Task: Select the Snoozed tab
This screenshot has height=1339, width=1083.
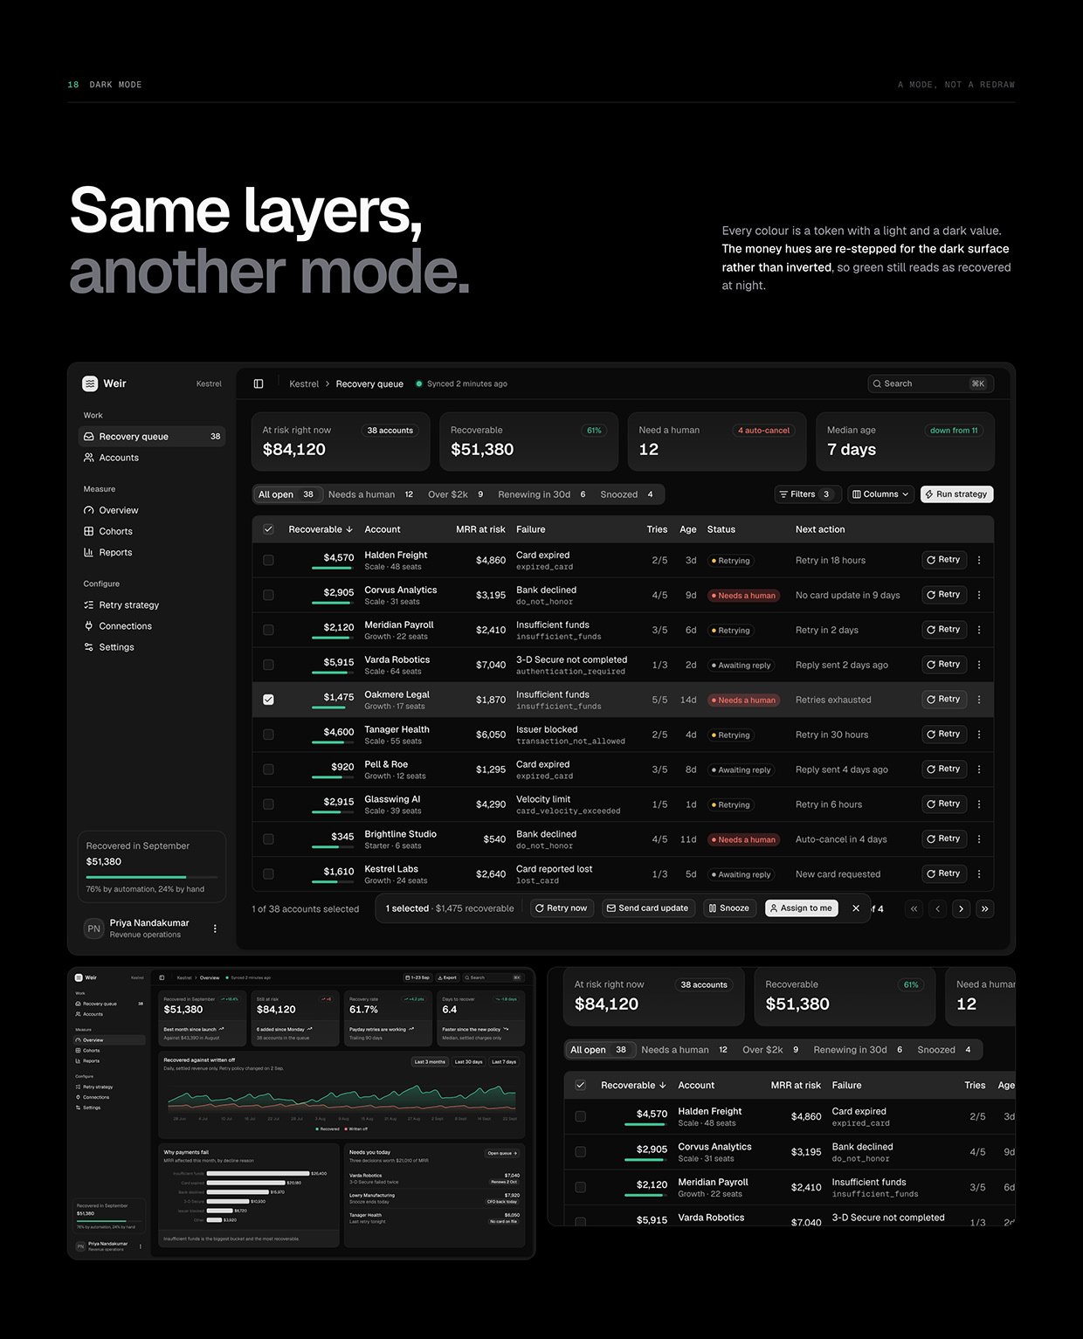Action: [627, 494]
